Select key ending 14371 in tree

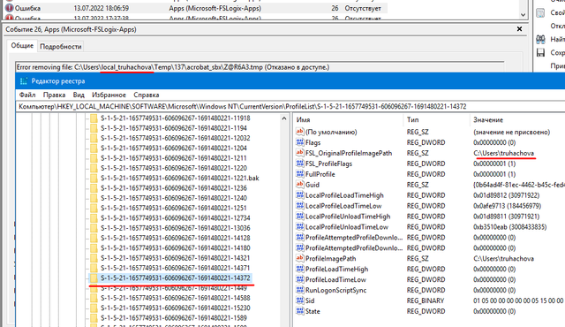click(175, 268)
